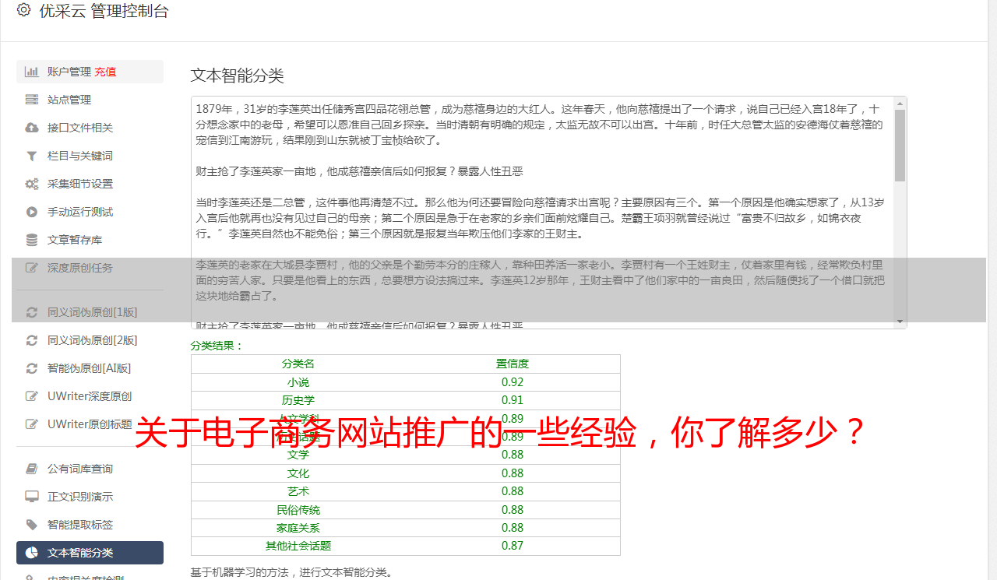Click the monitor icon for 正文识别演示
The image size is (997, 580).
pos(32,497)
